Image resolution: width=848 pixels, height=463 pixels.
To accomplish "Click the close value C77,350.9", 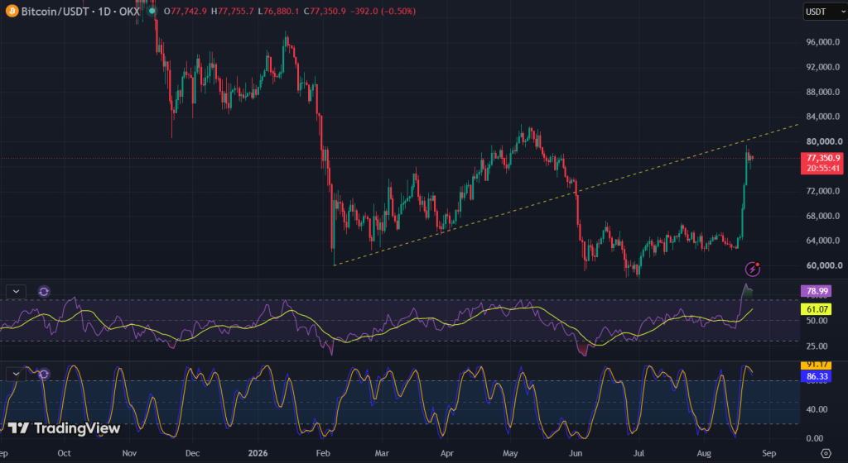I will click(x=325, y=11).
